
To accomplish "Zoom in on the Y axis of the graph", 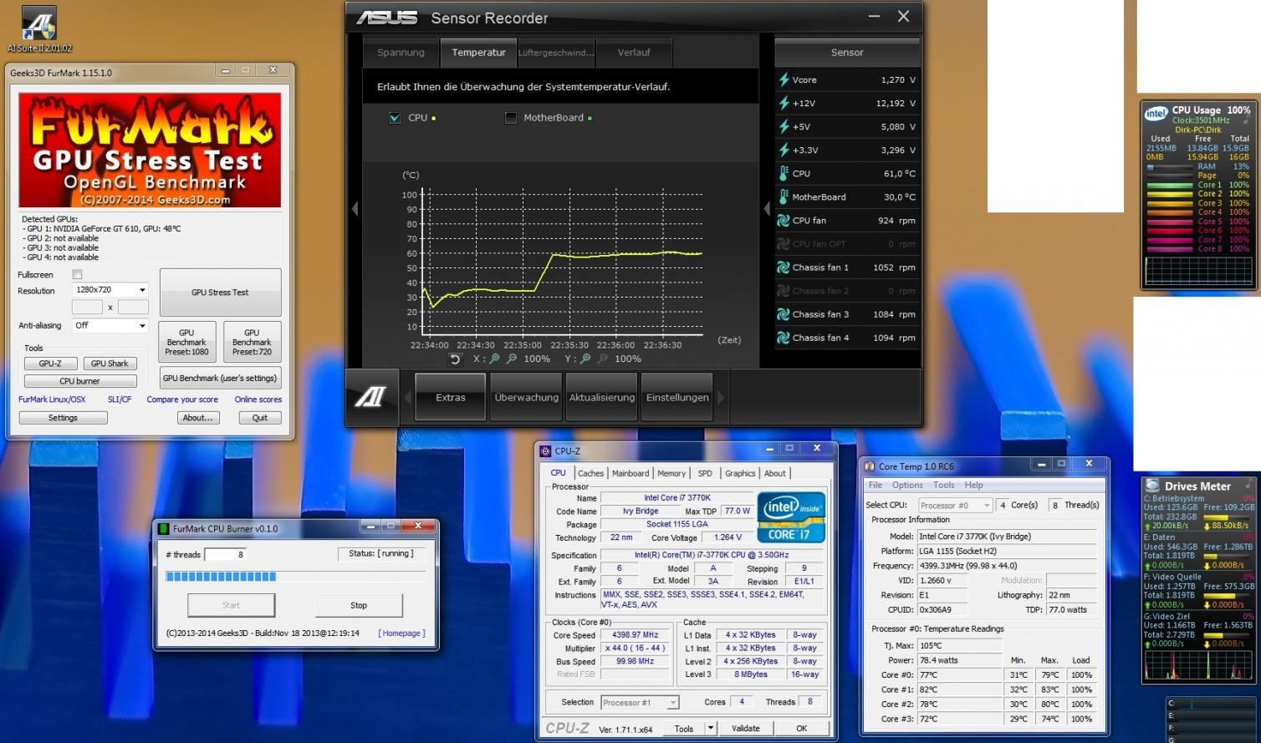I will click(x=585, y=359).
